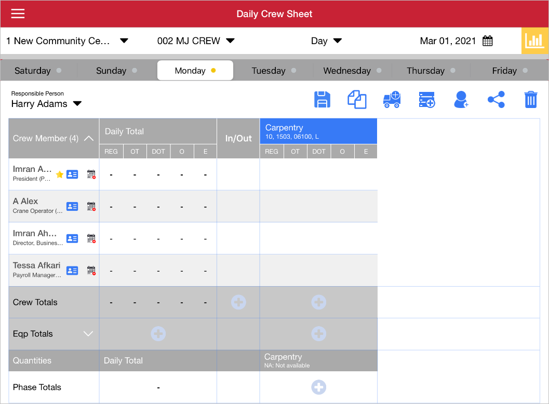Switch to the Wednesday tab
549x404 pixels.
(352, 71)
